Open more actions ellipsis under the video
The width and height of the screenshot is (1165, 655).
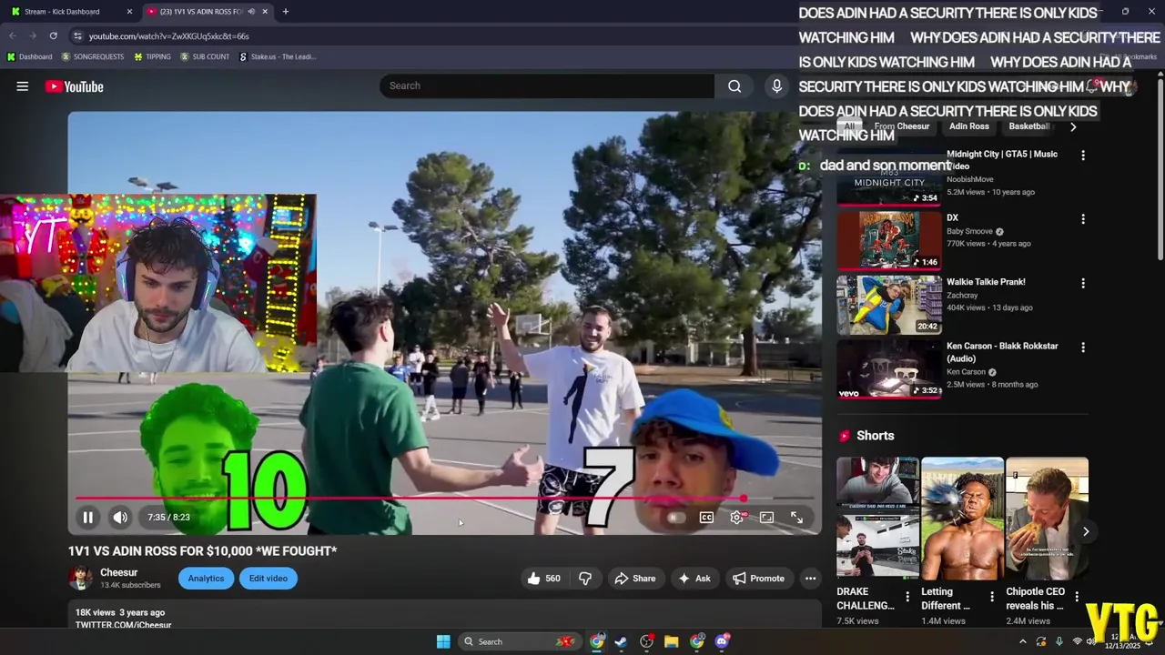810,579
